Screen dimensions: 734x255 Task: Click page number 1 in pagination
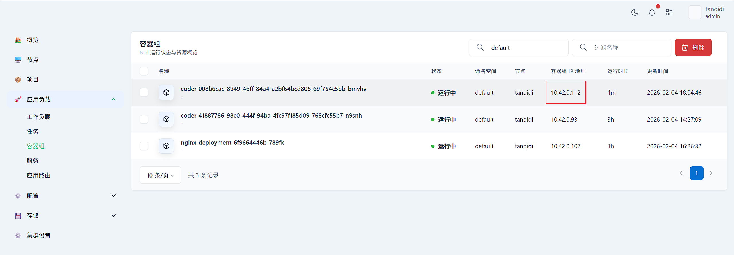(696, 173)
